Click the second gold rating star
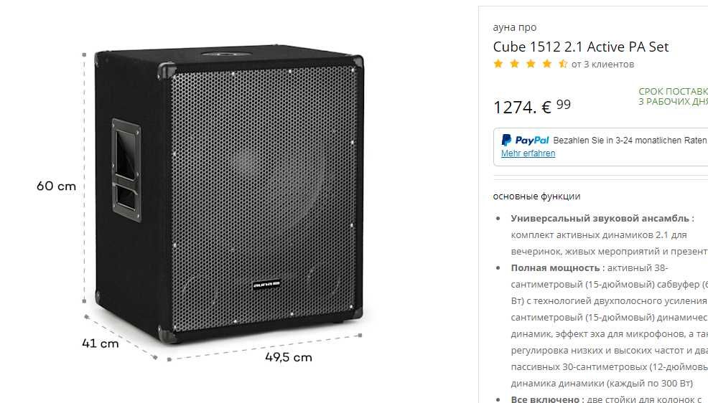Viewport: 708px width, 403px height. tap(514, 64)
